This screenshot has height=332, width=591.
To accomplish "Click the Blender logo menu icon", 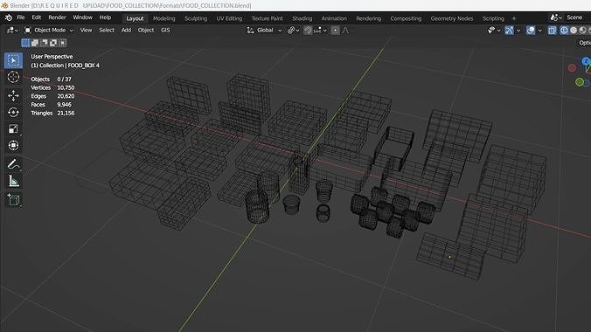I will (8, 17).
